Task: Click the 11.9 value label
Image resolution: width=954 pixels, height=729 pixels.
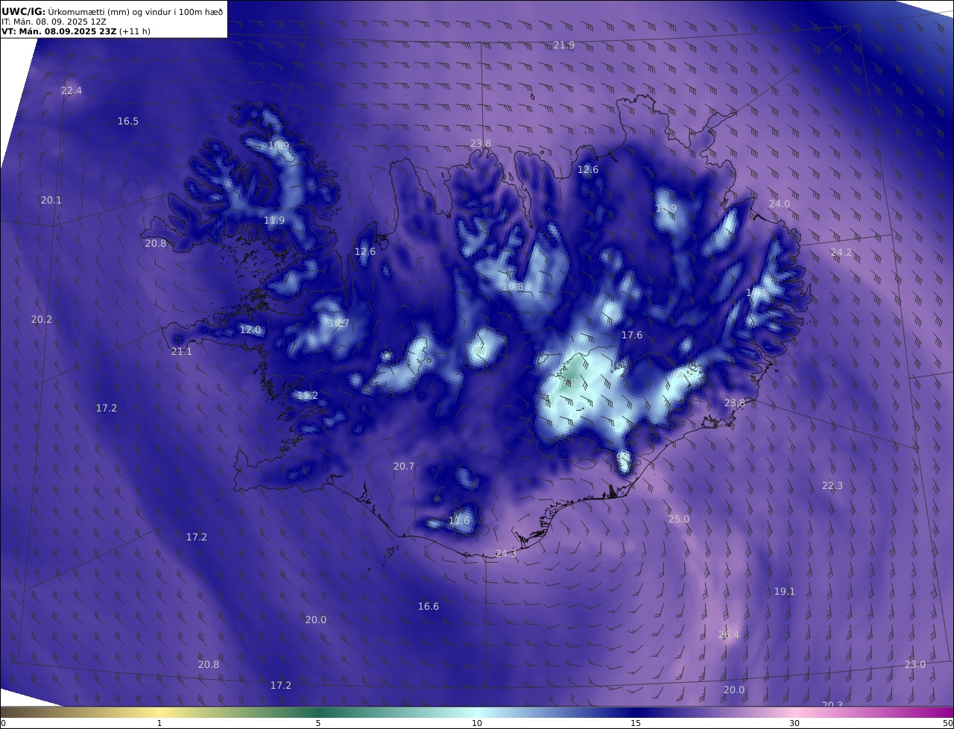Action: click(x=274, y=221)
